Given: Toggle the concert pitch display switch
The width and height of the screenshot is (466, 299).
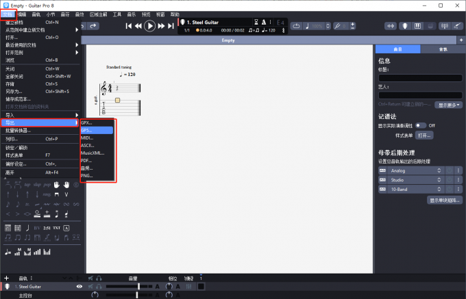Looking at the screenshot, I should (x=420, y=125).
